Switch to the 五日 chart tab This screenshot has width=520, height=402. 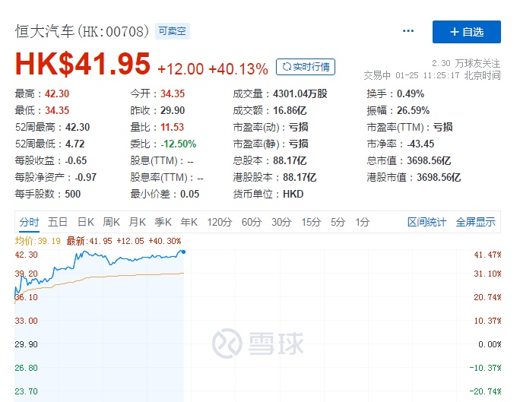[x=58, y=222]
